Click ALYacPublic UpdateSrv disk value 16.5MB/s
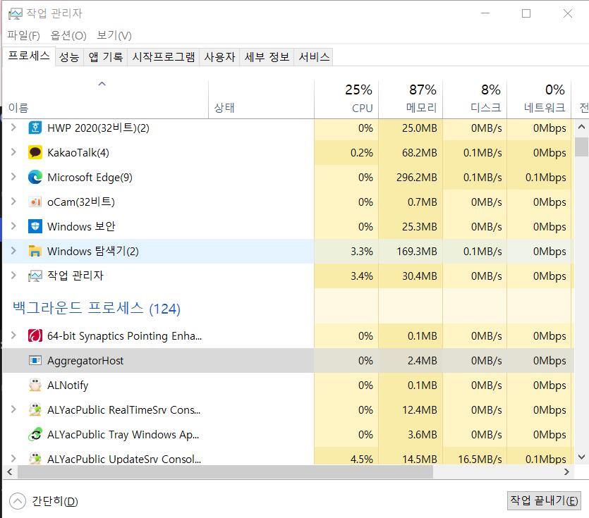Viewport: 589px width, 518px height. [480, 459]
